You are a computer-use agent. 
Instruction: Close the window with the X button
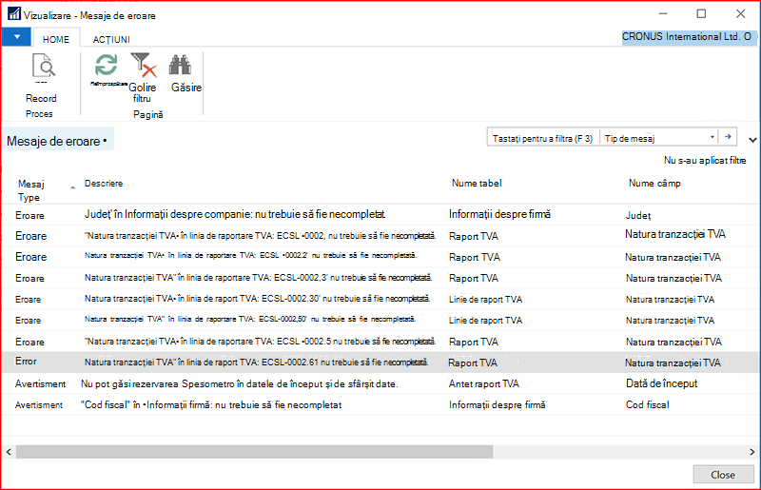(741, 13)
